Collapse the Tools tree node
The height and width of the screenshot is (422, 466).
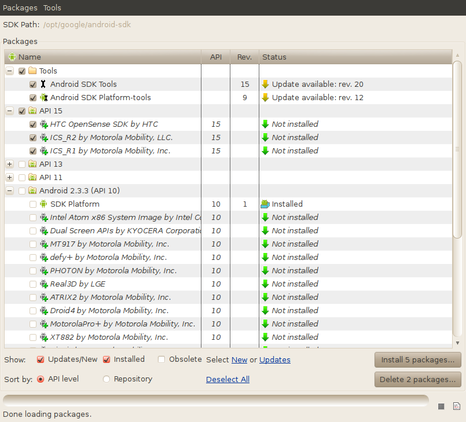point(9,71)
